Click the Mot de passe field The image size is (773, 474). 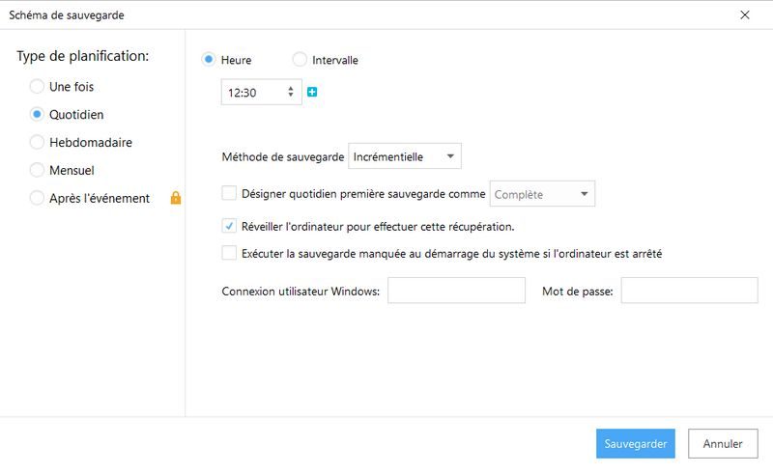pos(689,291)
